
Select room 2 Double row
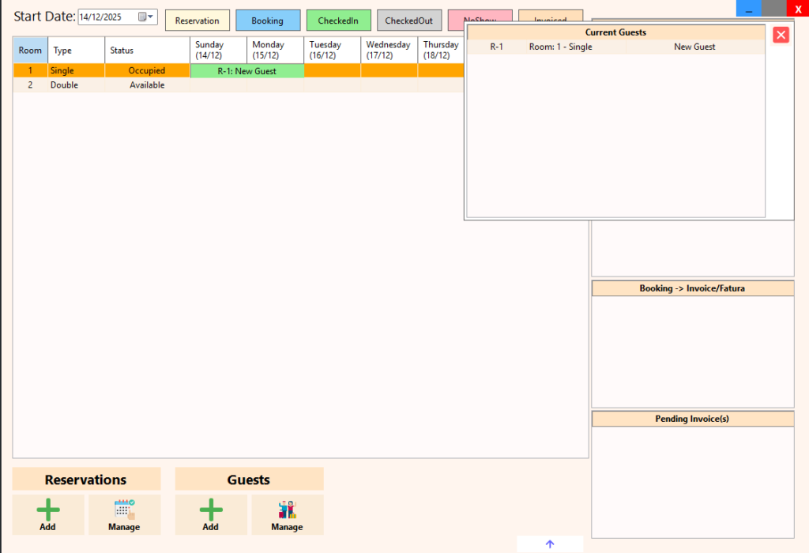63,85
